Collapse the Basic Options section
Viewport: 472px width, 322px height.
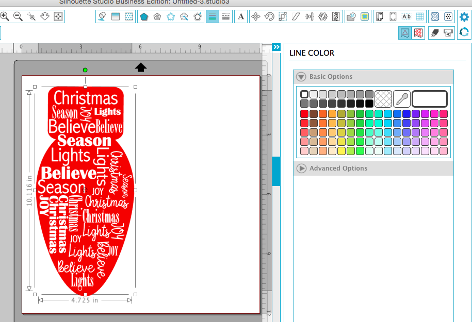click(301, 76)
